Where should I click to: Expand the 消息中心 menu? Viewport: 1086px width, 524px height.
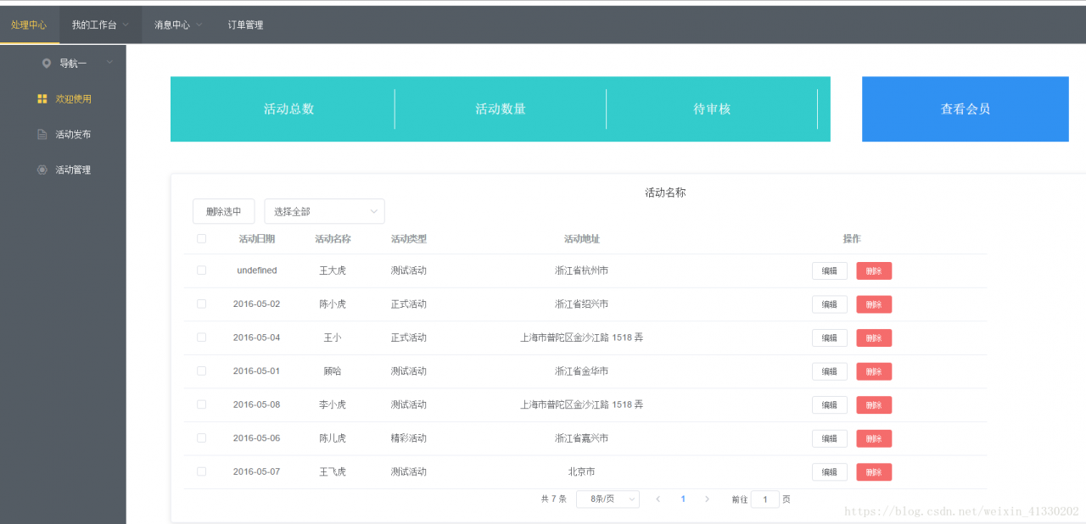178,25
